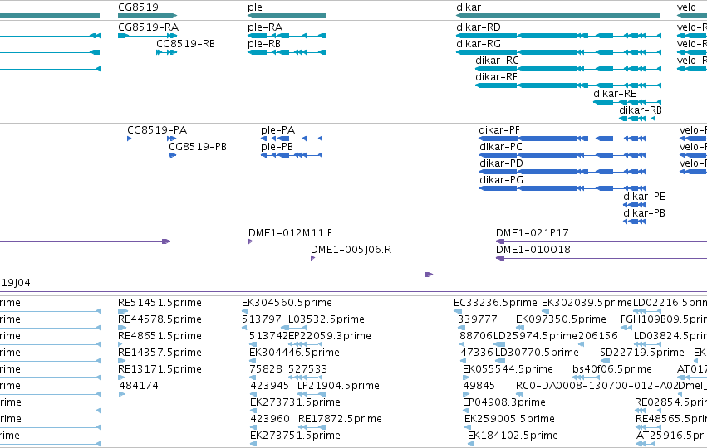The image size is (707, 448).
Task: Select the CG8519-PA protein label
Action: pos(157,130)
